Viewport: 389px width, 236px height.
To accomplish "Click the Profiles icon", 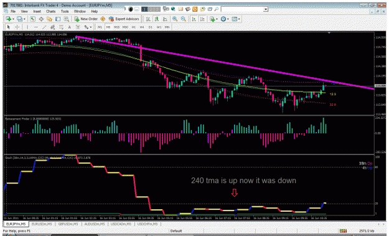I will click(x=19, y=19).
